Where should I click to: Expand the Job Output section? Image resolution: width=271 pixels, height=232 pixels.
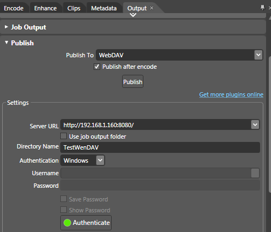[7, 27]
